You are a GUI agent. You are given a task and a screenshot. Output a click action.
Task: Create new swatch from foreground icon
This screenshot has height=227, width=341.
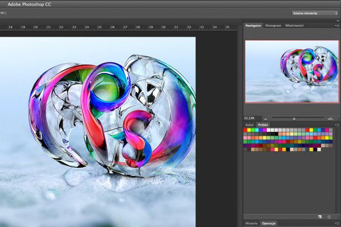pos(320,216)
